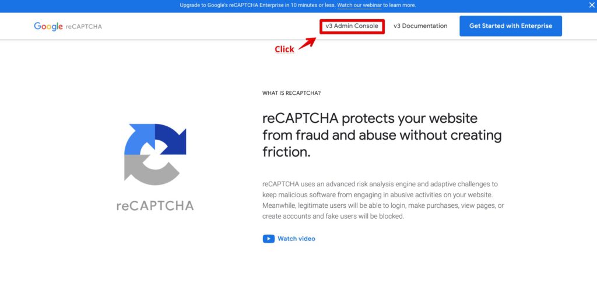Click the paragraph about advanced risk analysis engine
This screenshot has width=597, height=284.
tap(383, 200)
